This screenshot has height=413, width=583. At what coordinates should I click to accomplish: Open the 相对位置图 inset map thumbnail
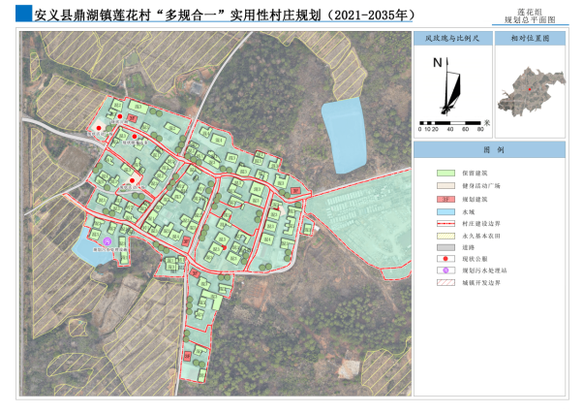(529, 91)
